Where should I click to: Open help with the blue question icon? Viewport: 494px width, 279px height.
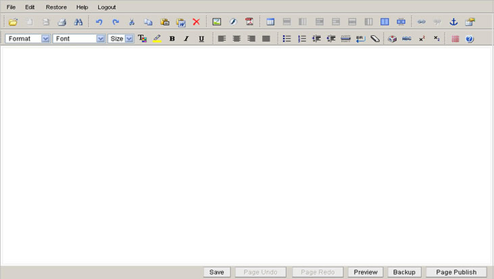click(x=469, y=39)
